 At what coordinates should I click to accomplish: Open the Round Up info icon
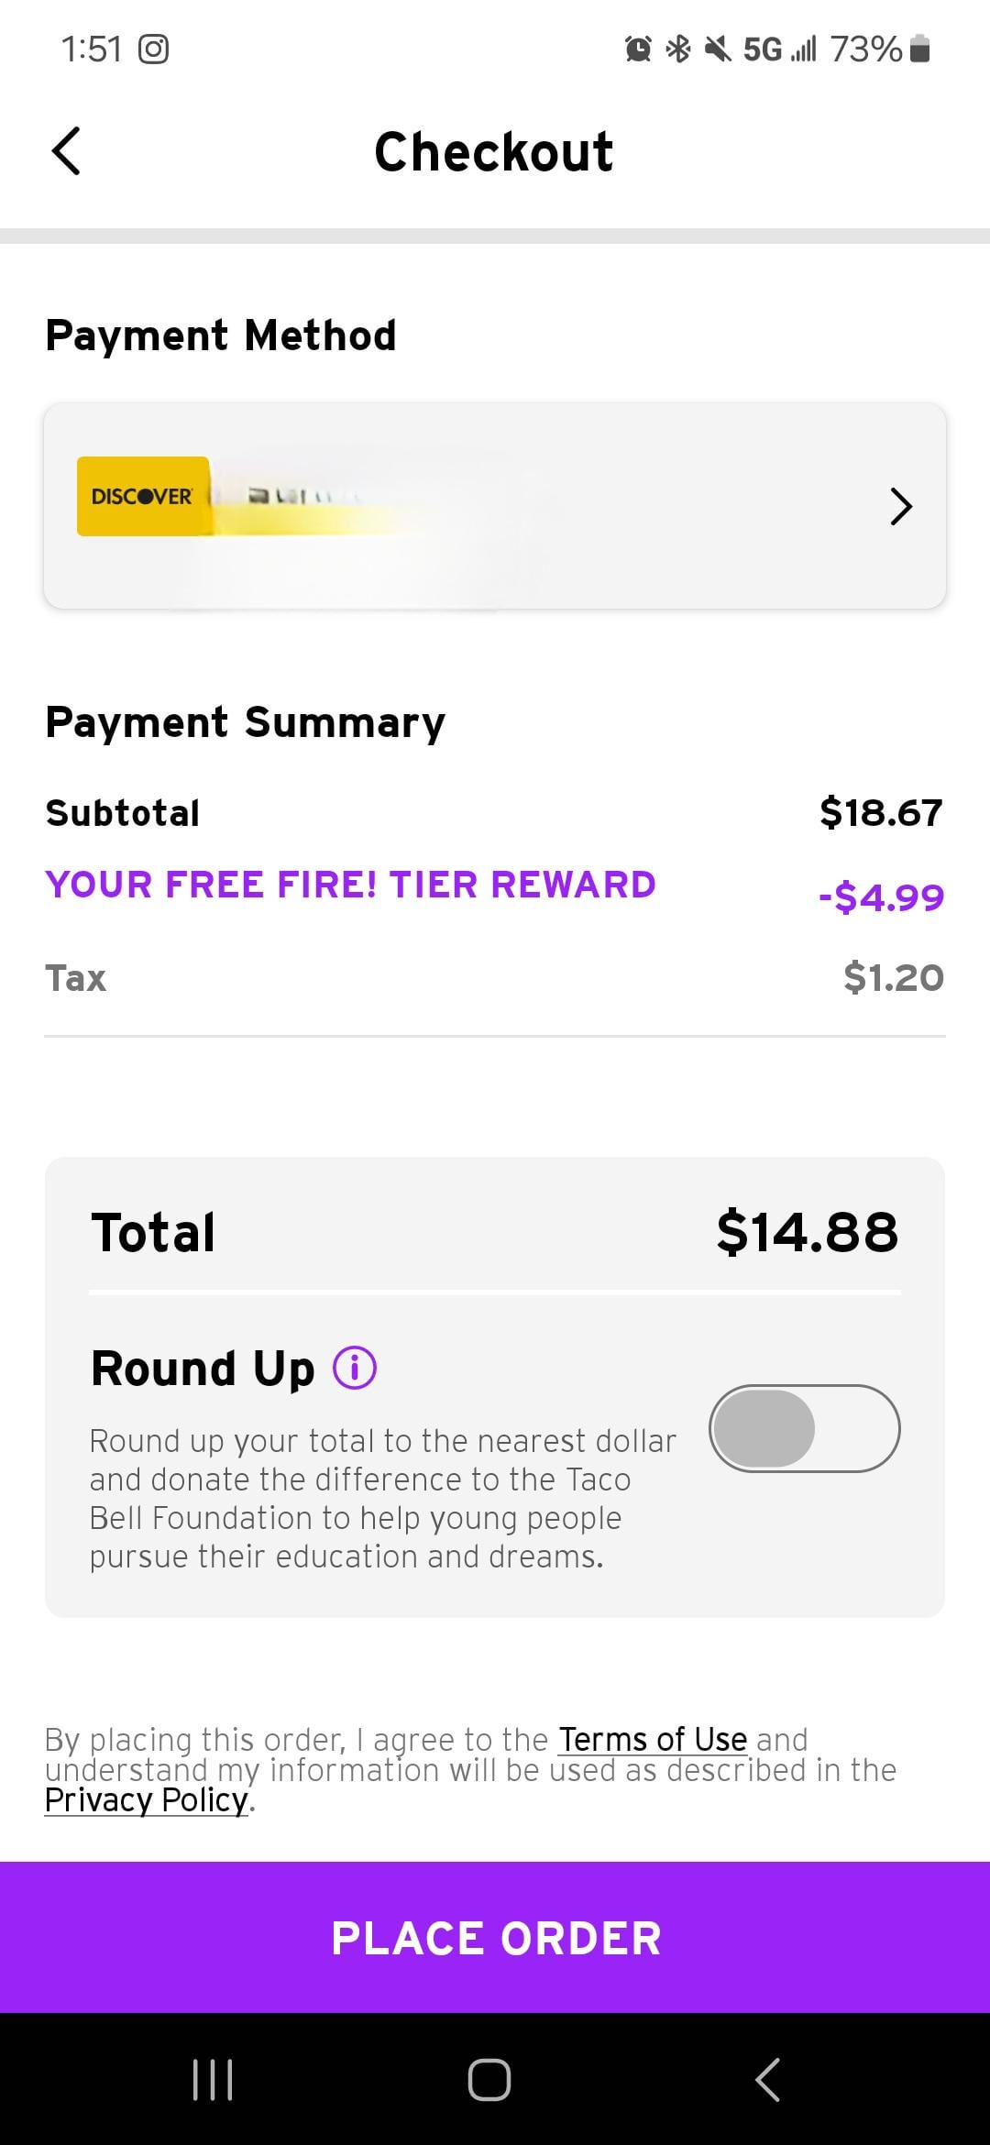pos(355,1369)
